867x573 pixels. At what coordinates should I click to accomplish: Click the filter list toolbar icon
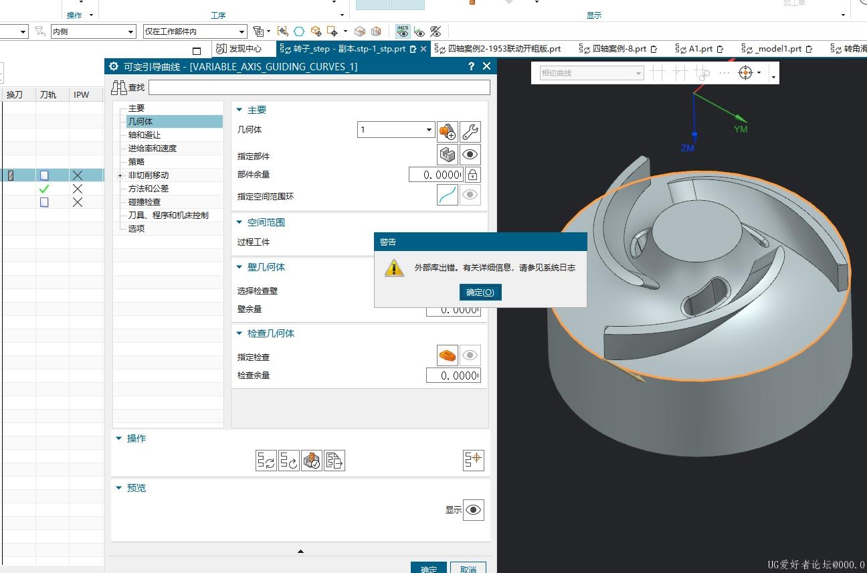[259, 31]
